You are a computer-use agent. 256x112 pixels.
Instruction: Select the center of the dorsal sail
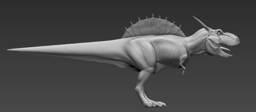point(154,28)
